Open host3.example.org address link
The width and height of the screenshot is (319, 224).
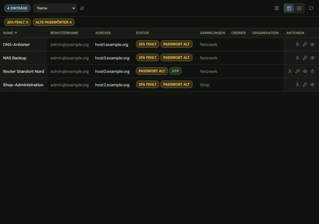click(x=112, y=58)
